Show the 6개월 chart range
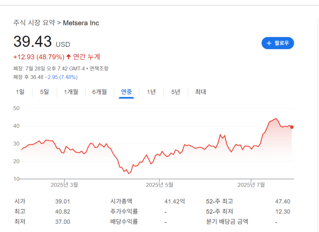 (100, 92)
